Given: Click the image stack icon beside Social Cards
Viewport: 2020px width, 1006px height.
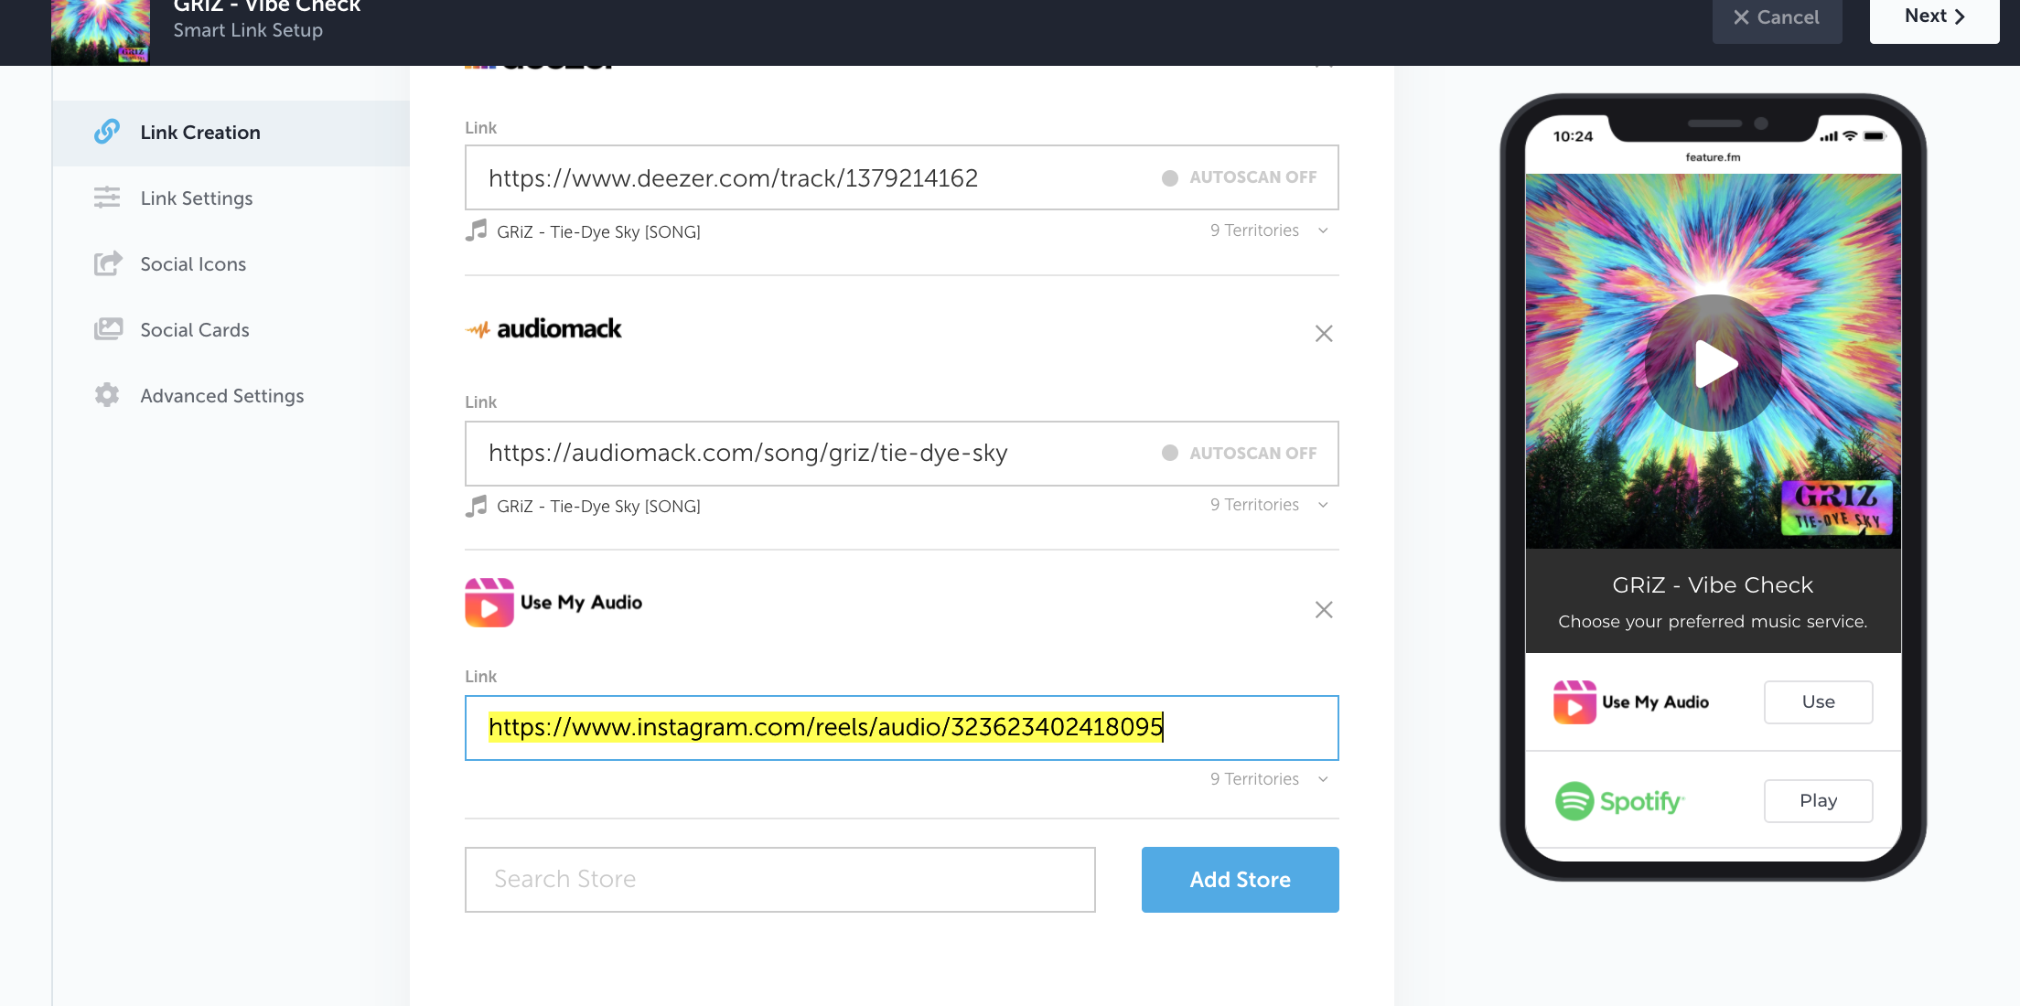Looking at the screenshot, I should coord(108,329).
